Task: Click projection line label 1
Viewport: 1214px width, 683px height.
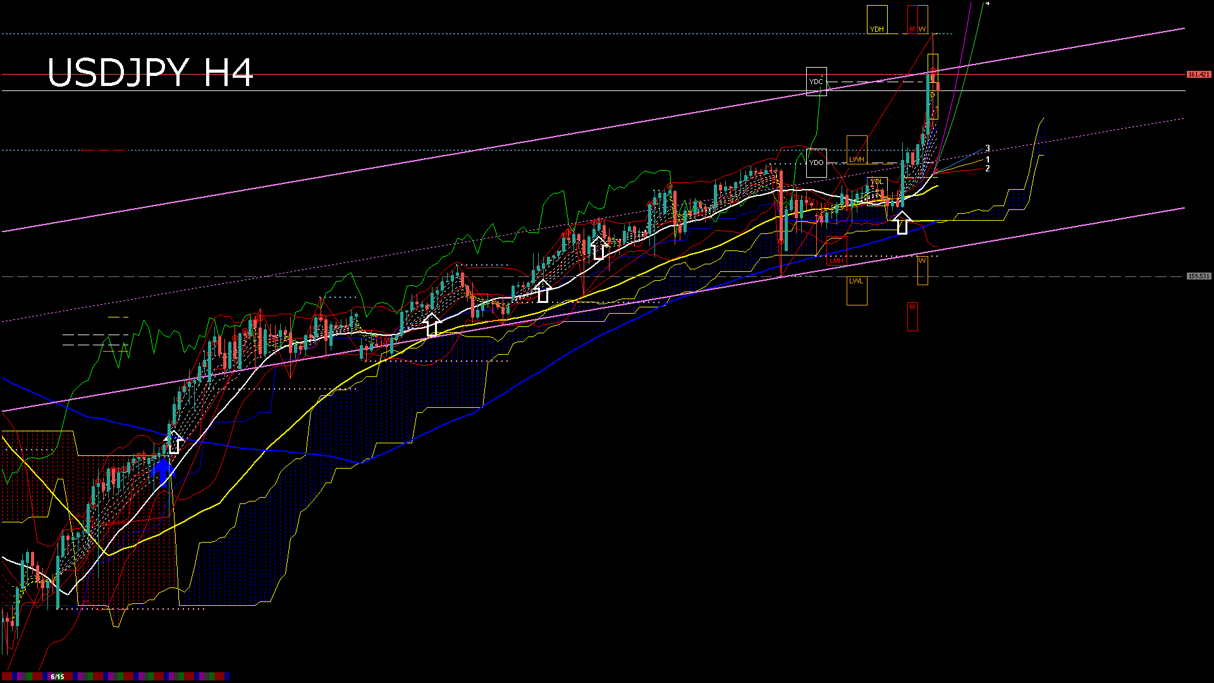Action: point(988,160)
